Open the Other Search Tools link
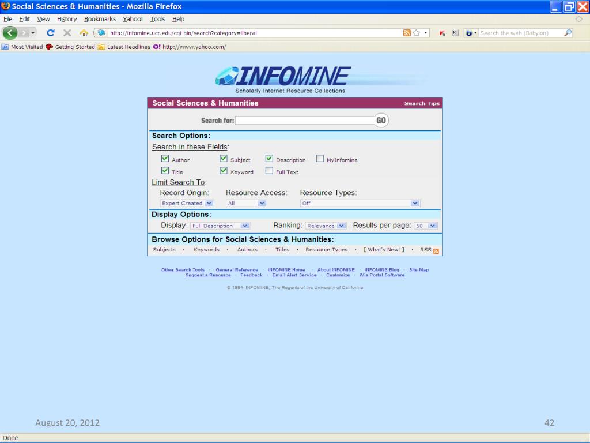This screenshot has height=443, width=590. 183,270
